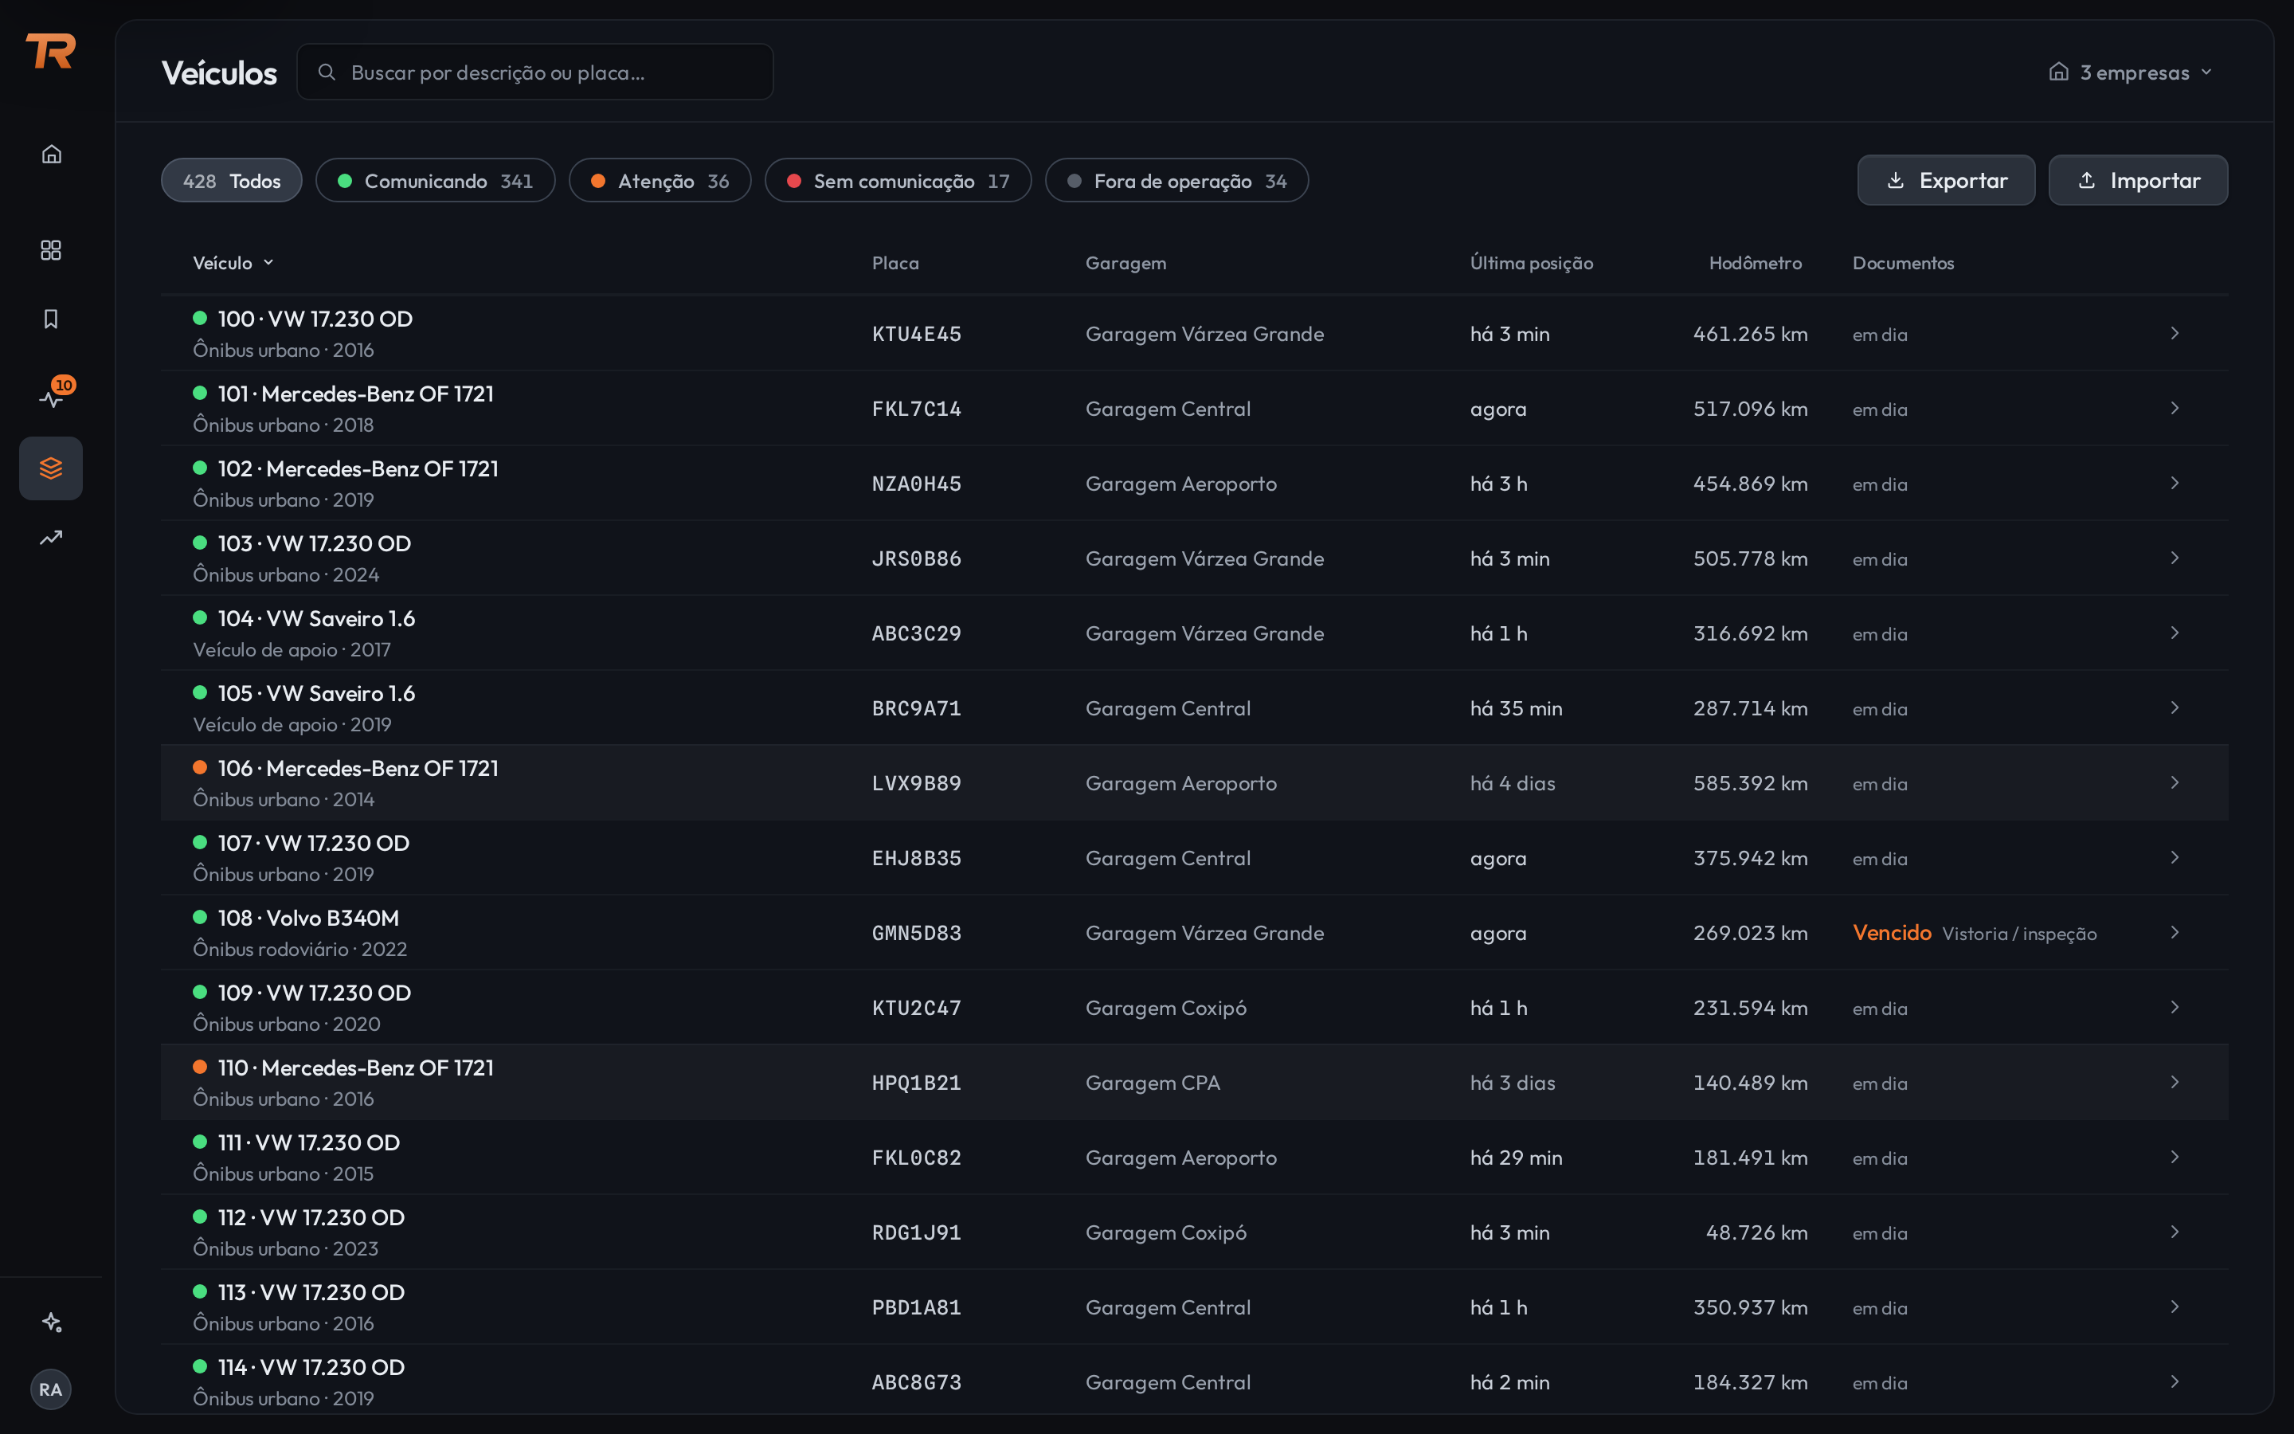Click "Vistoria / inspeção" in row 108
Image resolution: width=2294 pixels, height=1434 pixels.
(x=2019, y=934)
